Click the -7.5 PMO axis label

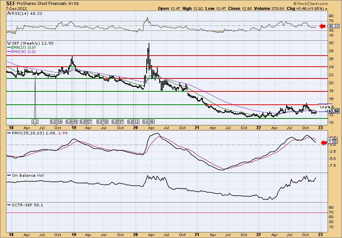[x=332, y=166]
